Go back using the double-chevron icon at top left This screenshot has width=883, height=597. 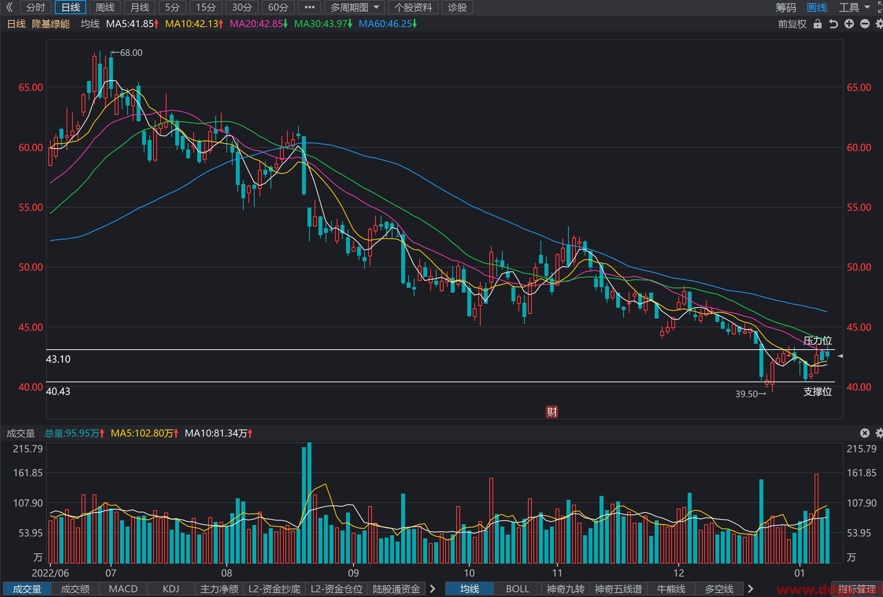pos(10,7)
